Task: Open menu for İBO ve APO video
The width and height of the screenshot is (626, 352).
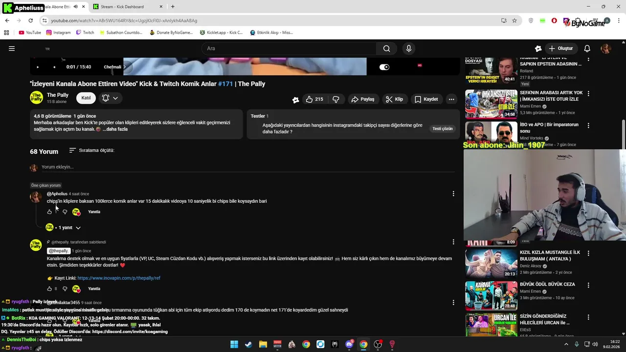Action: click(588, 126)
